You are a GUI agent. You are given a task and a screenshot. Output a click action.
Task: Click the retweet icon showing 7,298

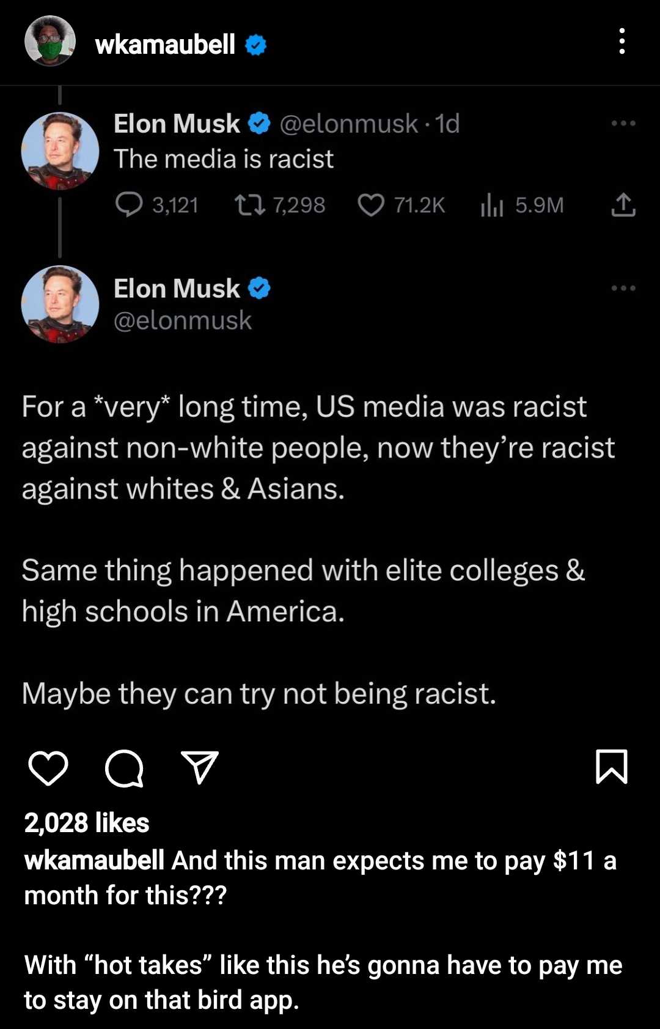click(250, 205)
